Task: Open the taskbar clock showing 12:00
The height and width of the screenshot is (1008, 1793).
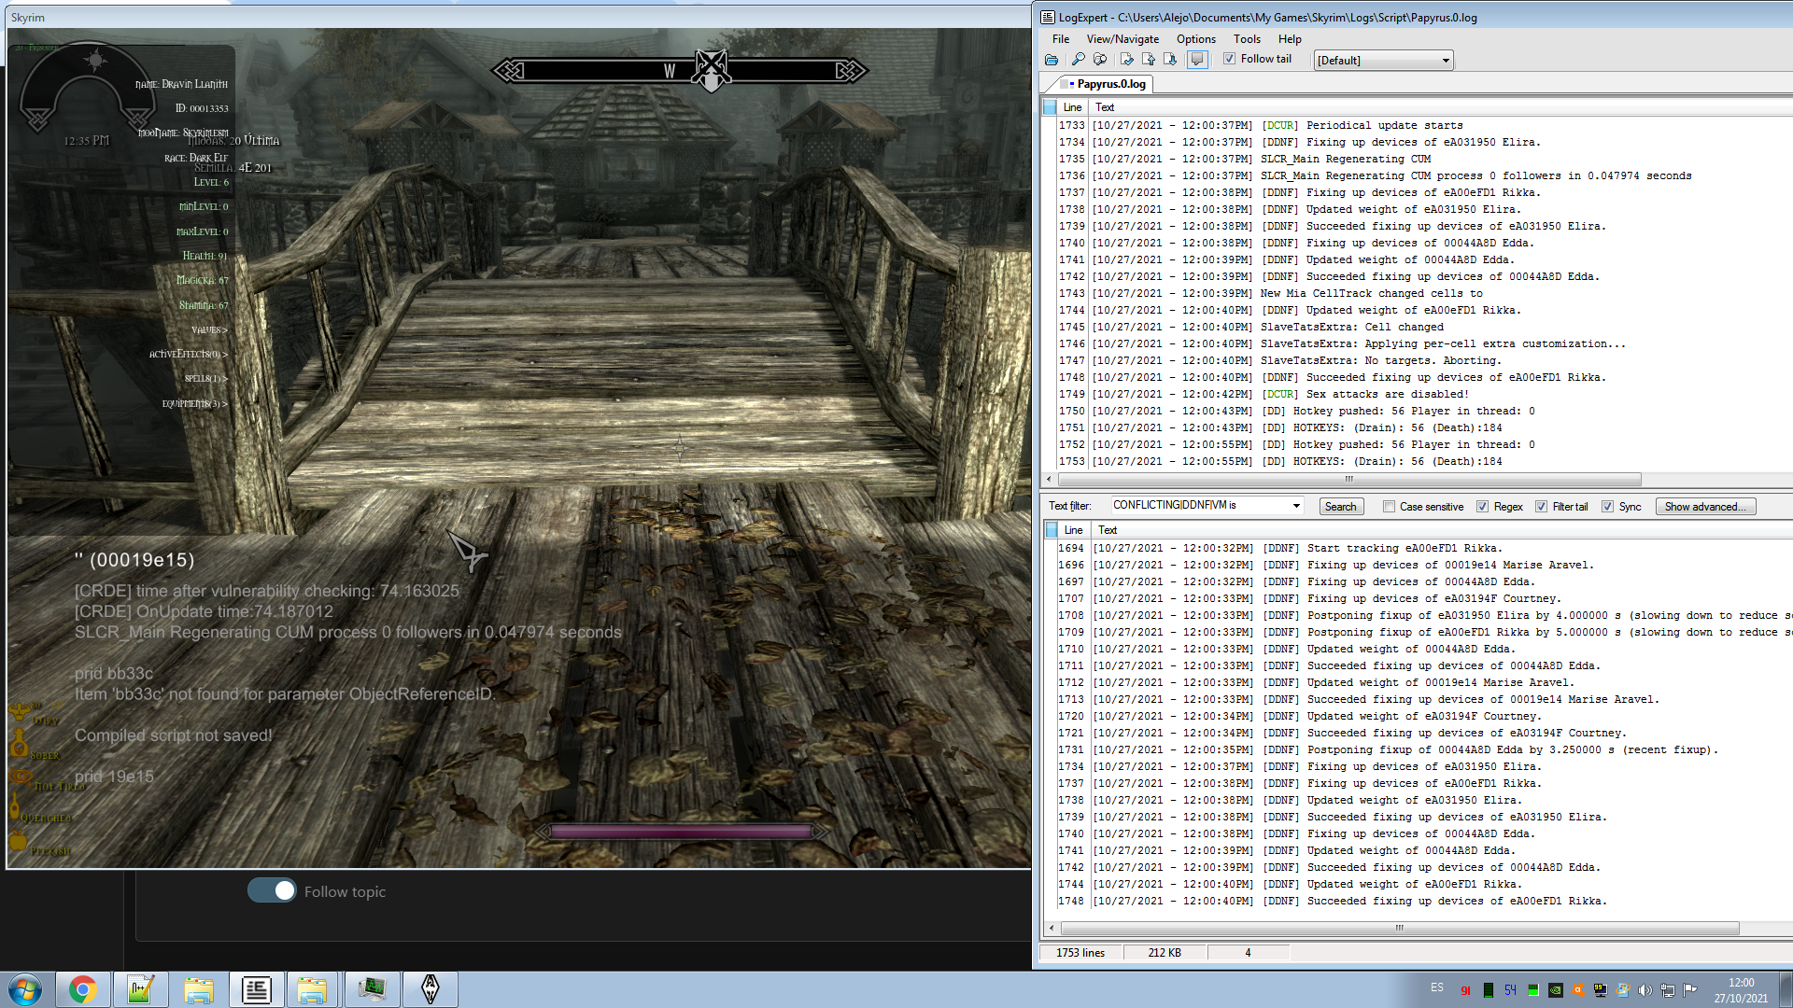Action: (x=1741, y=989)
